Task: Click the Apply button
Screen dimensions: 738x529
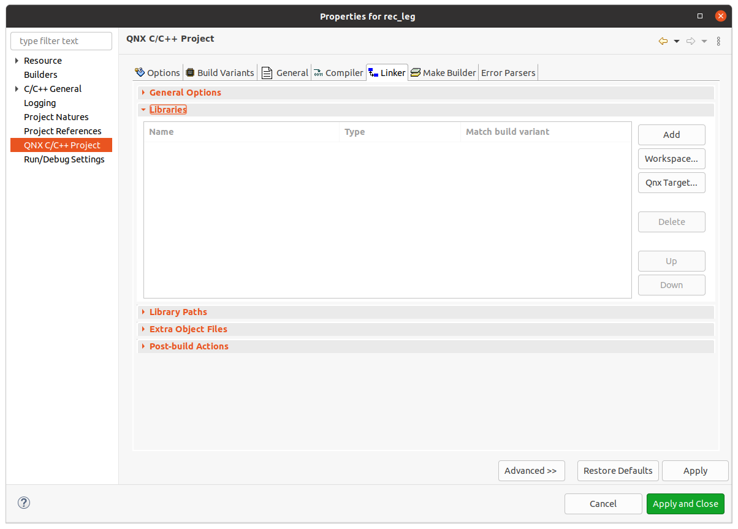Action: (x=695, y=471)
